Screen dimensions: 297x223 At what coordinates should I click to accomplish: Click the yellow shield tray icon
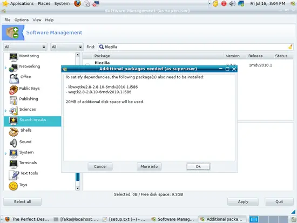click(215, 3)
